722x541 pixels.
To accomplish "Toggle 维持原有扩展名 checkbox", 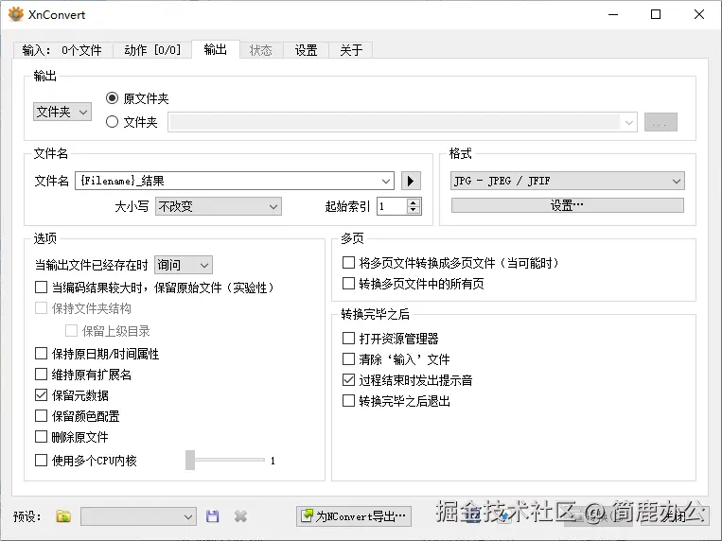I will tap(41, 374).
